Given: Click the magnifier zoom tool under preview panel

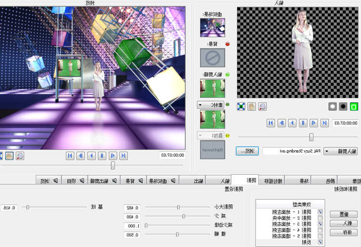Looking at the screenshot, I should click(20, 156).
